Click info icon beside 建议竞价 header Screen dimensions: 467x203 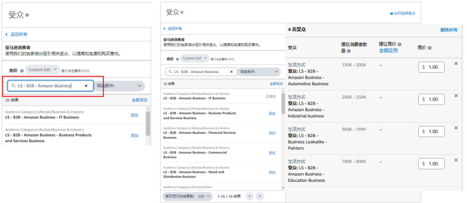pos(399,44)
